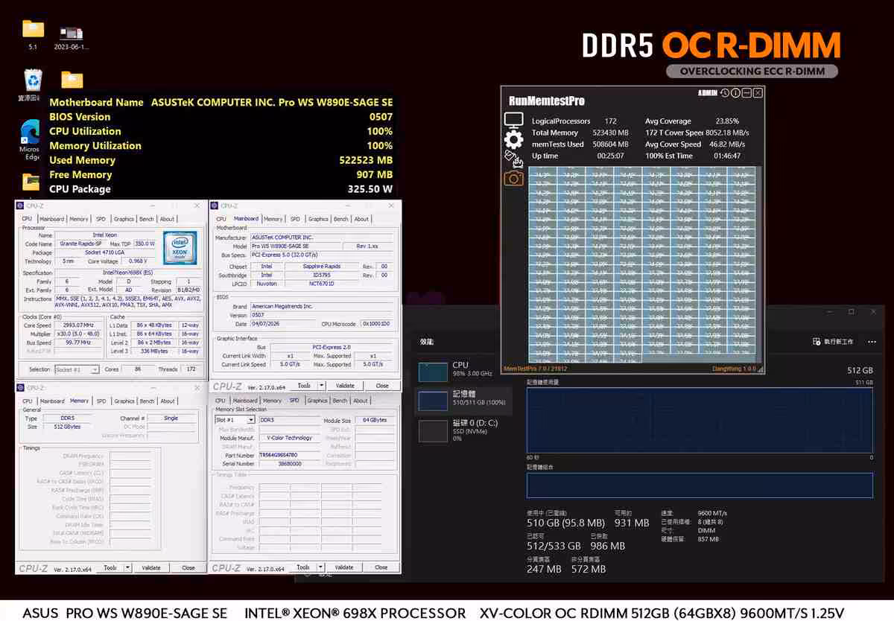Click 執行新工作 run new task button
This screenshot has width=894, height=621.
(x=834, y=341)
